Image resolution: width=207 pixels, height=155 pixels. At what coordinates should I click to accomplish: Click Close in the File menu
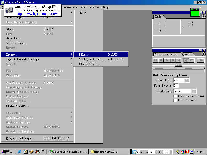37,29
